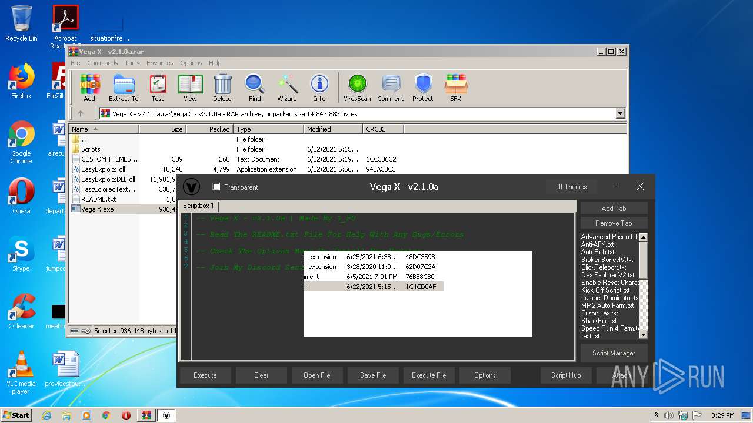Viewport: 753px width, 423px height.
Task: Run the VirusScan icon
Action: click(x=357, y=88)
